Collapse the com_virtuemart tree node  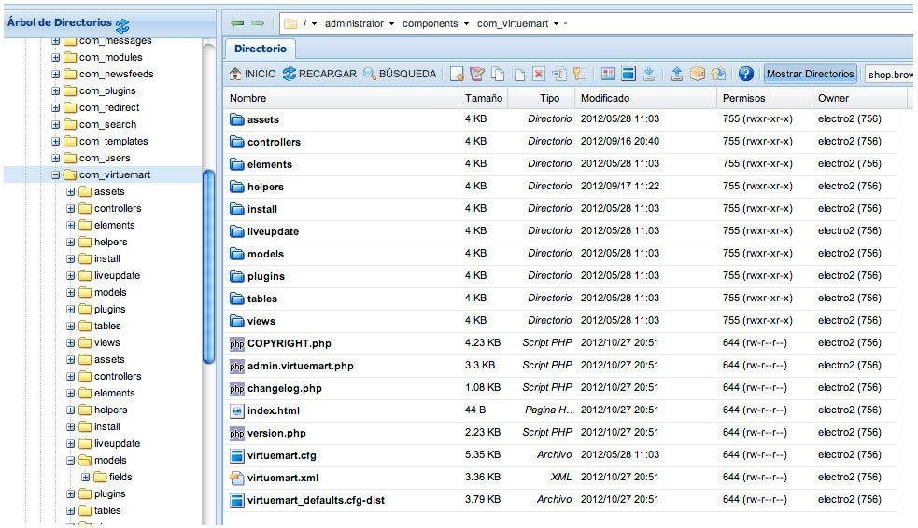pyautogui.click(x=56, y=174)
